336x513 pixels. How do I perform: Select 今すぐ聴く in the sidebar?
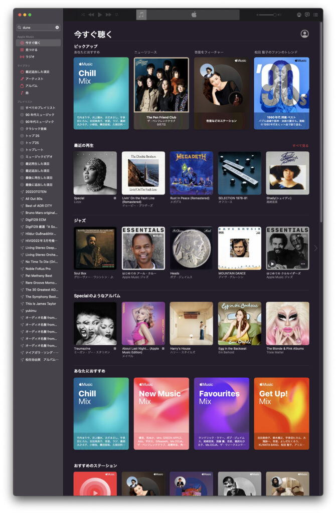tap(38, 43)
